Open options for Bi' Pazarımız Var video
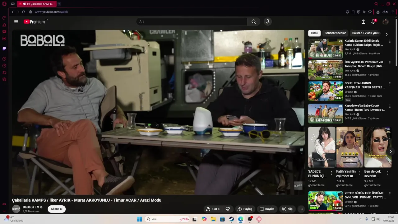 tap(390, 63)
